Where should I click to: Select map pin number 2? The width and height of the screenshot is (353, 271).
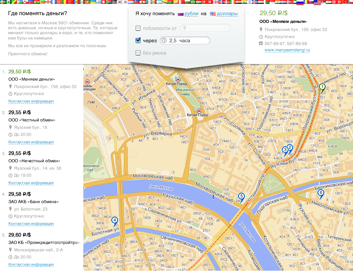290,148
